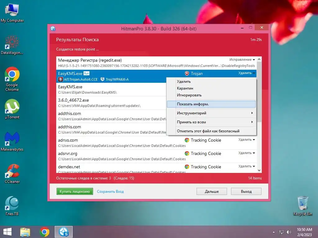Click the Run badge next to EasyKMS.exe
This screenshot has height=238, width=318.
pyautogui.click(x=86, y=73)
